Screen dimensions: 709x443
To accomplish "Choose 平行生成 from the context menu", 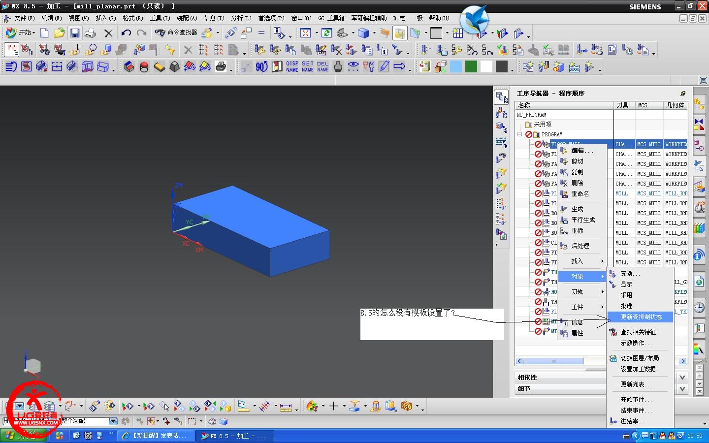I will pyautogui.click(x=581, y=220).
